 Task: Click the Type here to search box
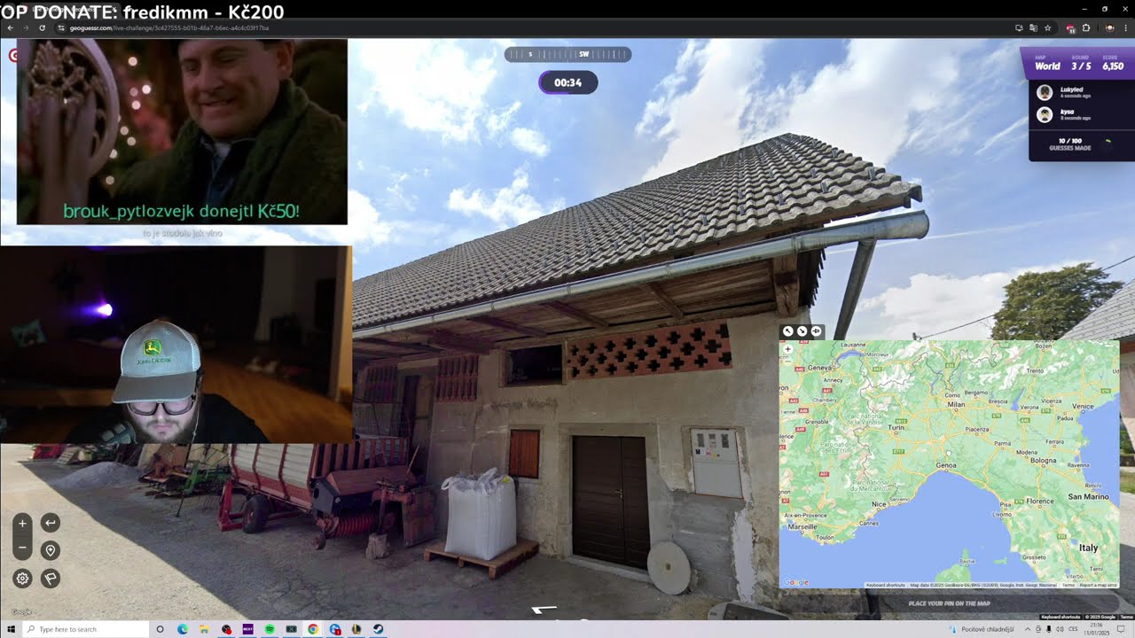click(85, 629)
